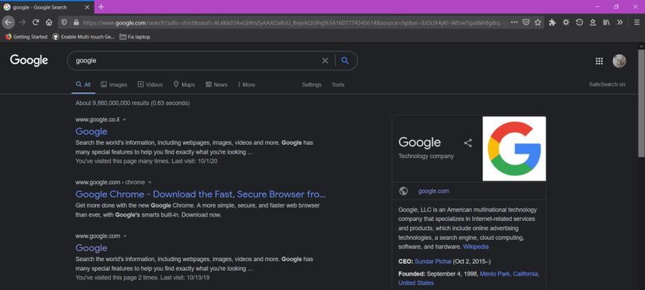Open the tracking protection shield icon

(x=64, y=22)
